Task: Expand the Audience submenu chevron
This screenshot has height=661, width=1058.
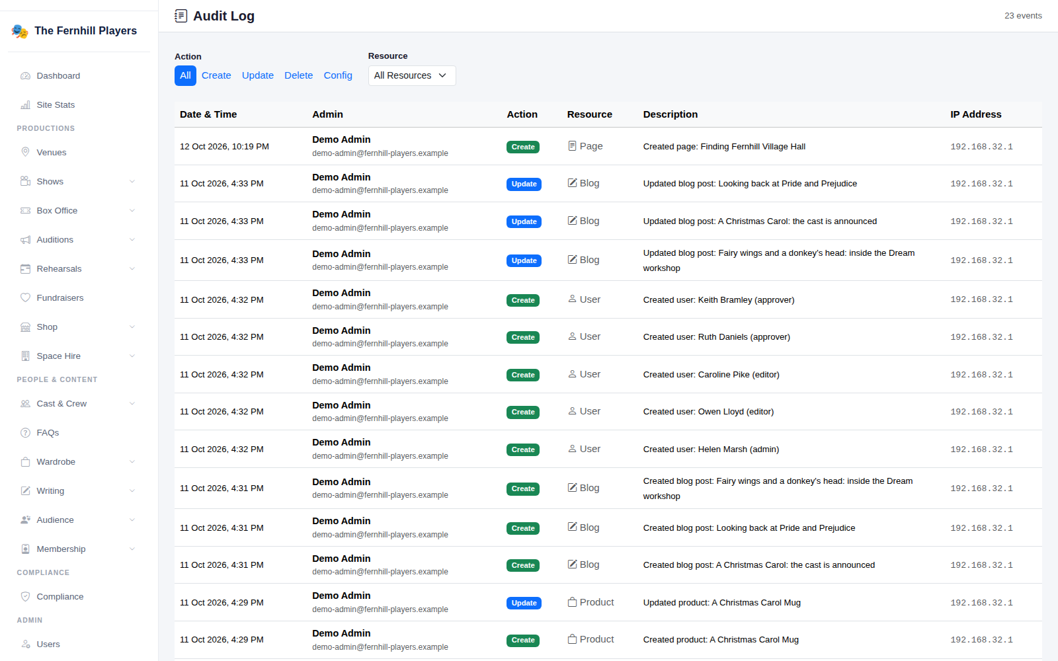Action: pos(132,520)
